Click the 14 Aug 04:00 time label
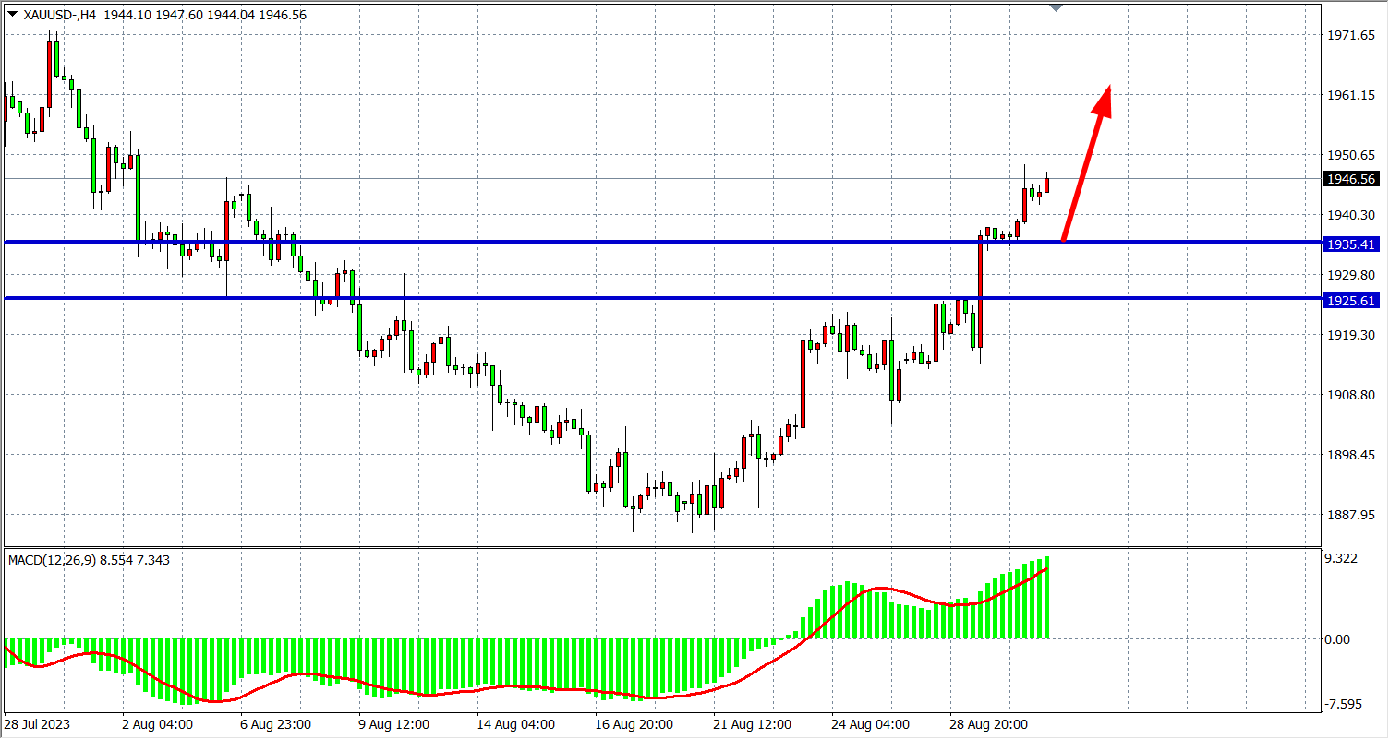 tap(515, 724)
